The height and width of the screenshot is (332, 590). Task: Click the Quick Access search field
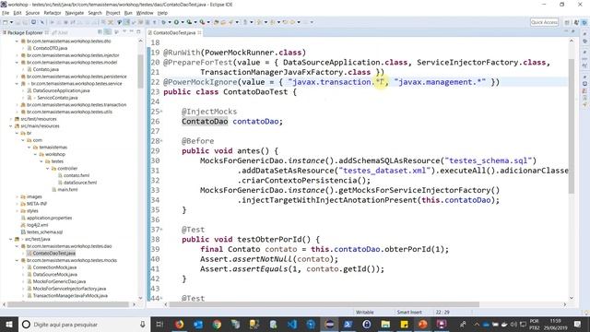point(544,22)
